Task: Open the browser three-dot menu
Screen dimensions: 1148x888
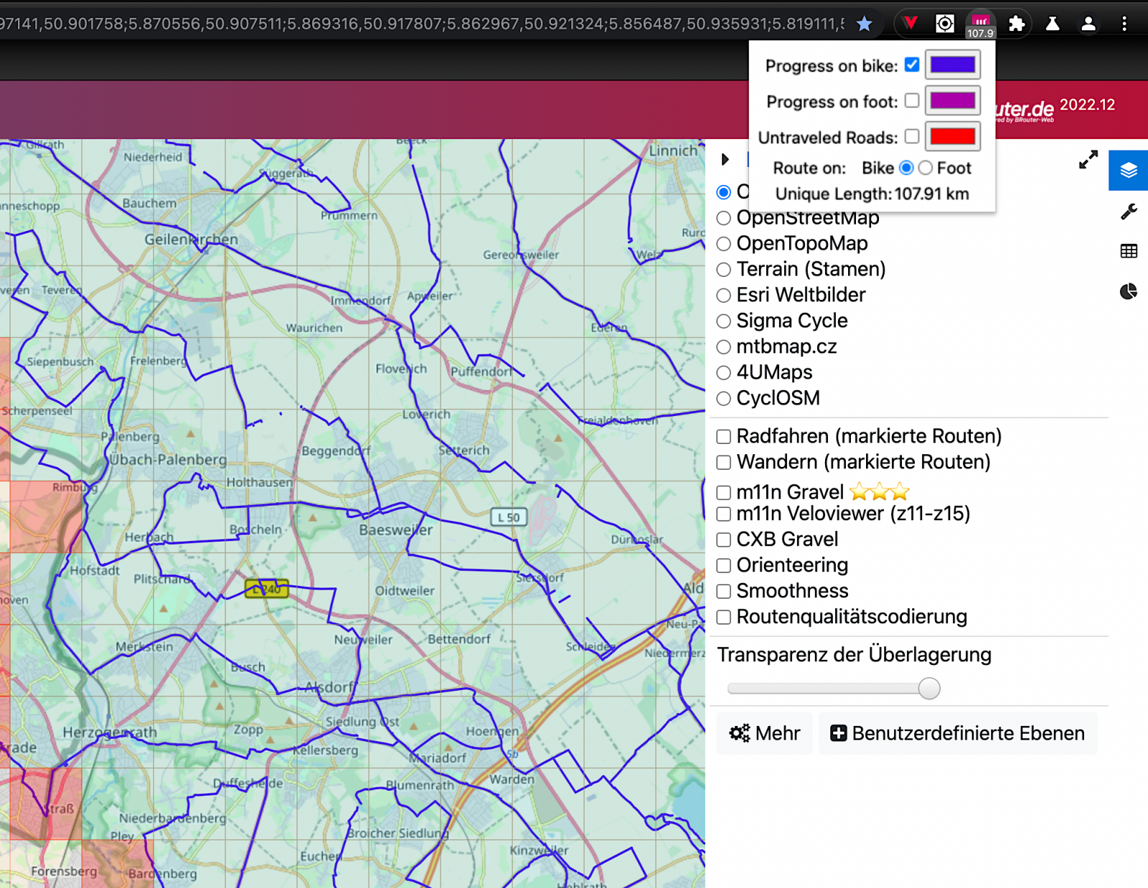Action: point(1124,24)
